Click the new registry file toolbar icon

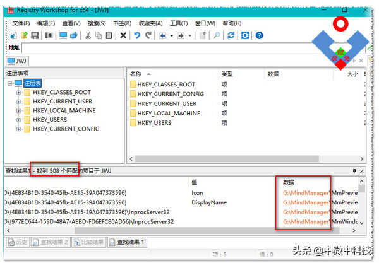coord(13,35)
